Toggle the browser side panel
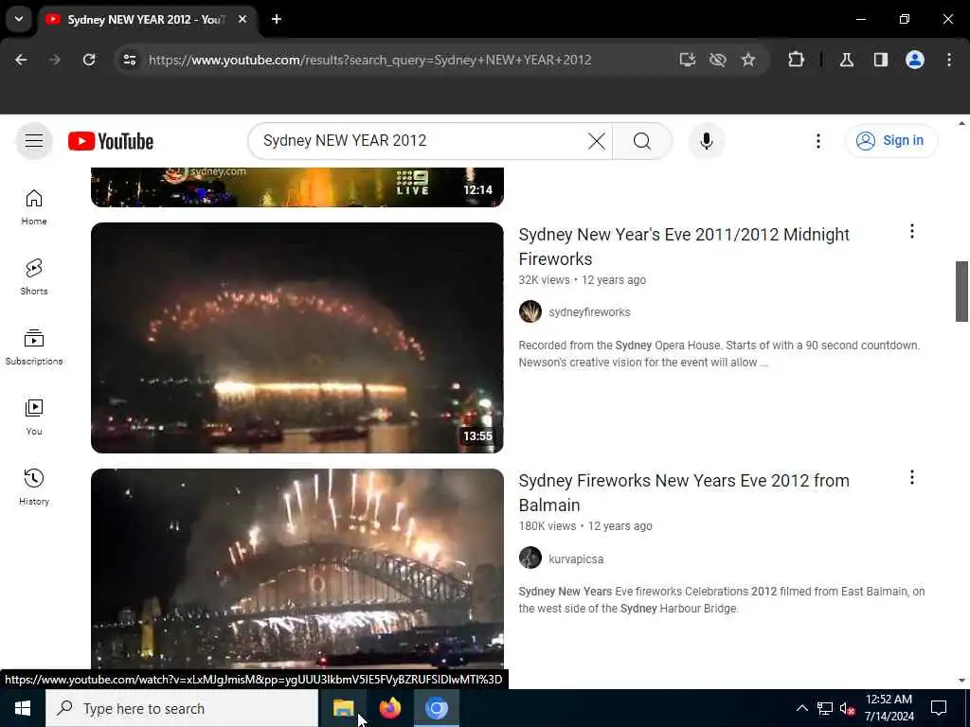Viewport: 970px width, 727px height. coord(880,60)
